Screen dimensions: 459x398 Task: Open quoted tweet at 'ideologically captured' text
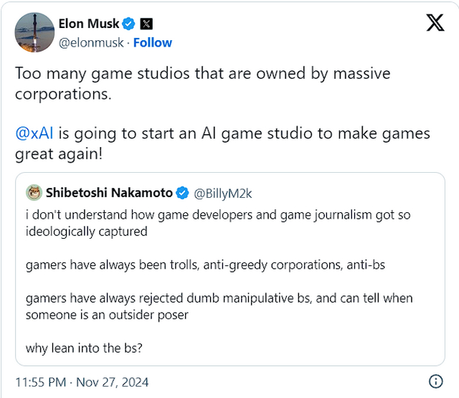coord(86,232)
